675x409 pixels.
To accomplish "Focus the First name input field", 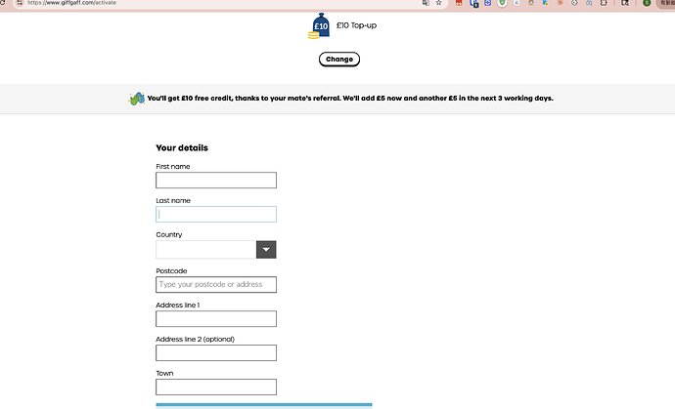I will pos(216,180).
